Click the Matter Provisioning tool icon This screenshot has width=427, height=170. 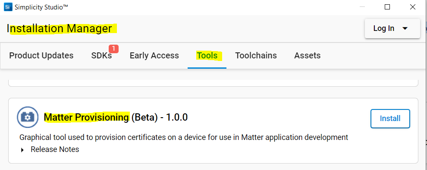[28, 117]
